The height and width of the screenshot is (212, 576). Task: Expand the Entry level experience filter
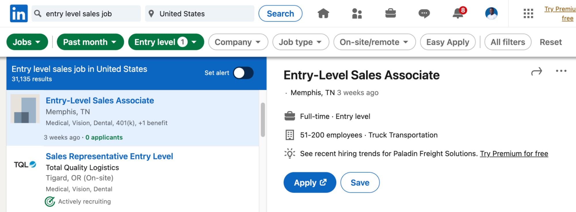(x=166, y=42)
